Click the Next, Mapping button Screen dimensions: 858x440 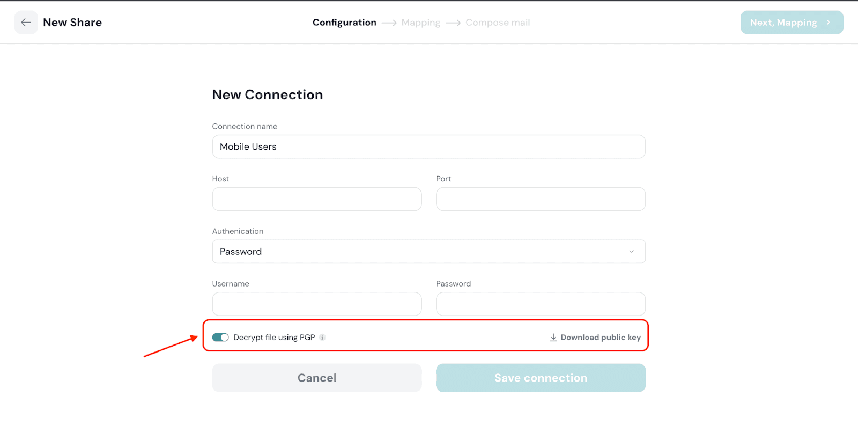(x=783, y=23)
